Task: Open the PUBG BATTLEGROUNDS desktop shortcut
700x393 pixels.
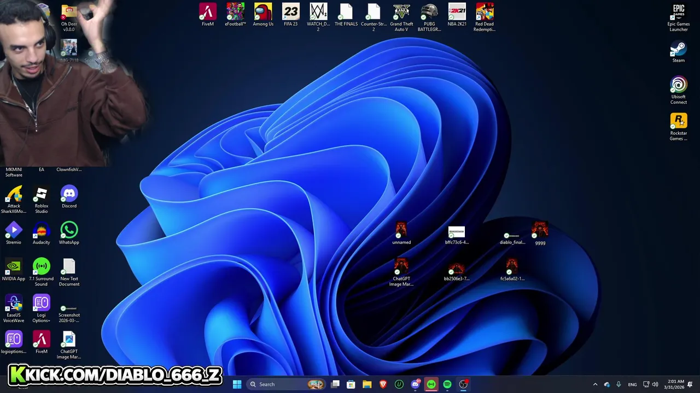Action: coord(429,17)
